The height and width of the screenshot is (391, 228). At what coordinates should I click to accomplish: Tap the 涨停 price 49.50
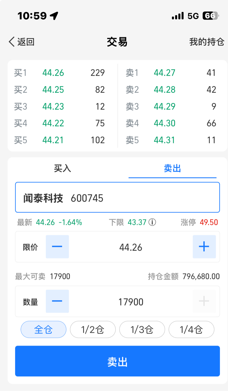tap(209, 222)
